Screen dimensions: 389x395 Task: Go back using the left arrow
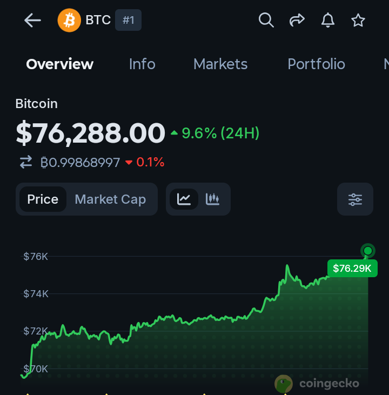(32, 20)
